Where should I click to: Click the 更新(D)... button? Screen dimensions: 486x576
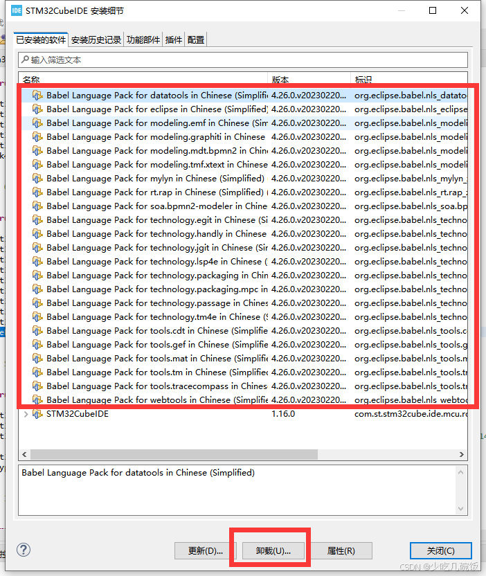pyautogui.click(x=206, y=550)
